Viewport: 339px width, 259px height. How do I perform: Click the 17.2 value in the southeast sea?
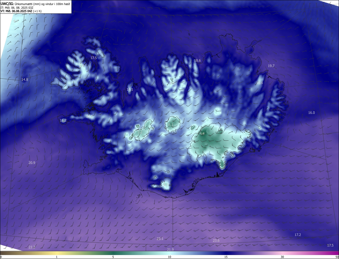(x=298, y=235)
